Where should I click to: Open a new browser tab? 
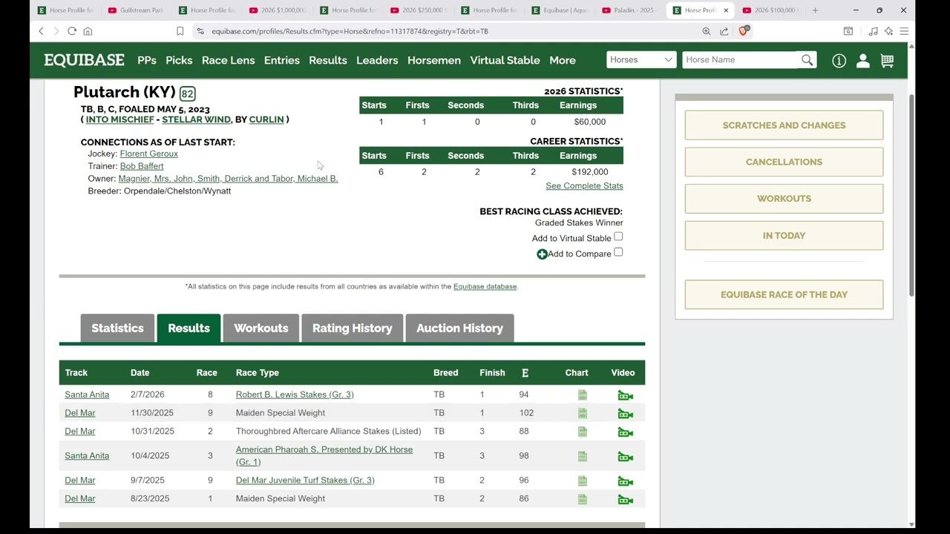[x=815, y=10]
